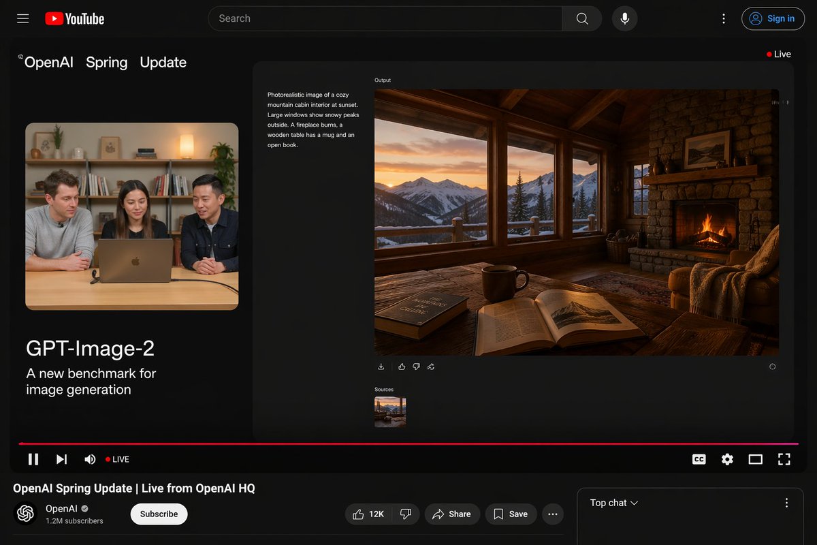Click the red video progress bar

(408, 443)
